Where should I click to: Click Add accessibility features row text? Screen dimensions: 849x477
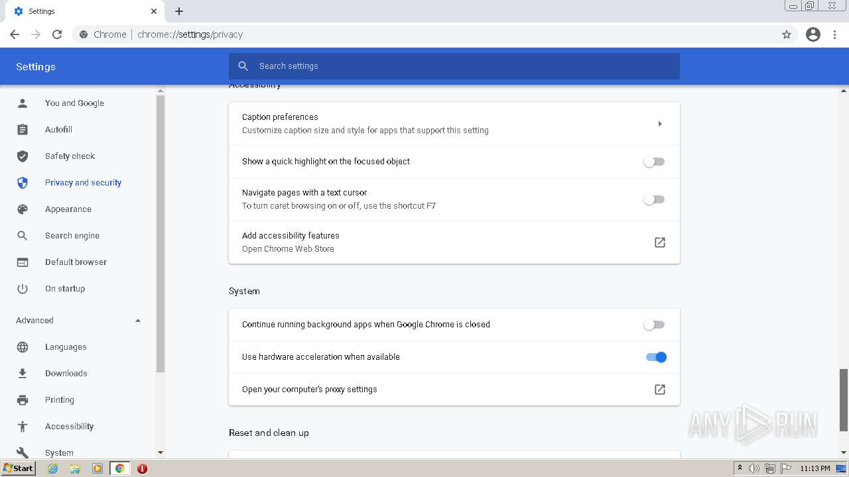coord(291,236)
